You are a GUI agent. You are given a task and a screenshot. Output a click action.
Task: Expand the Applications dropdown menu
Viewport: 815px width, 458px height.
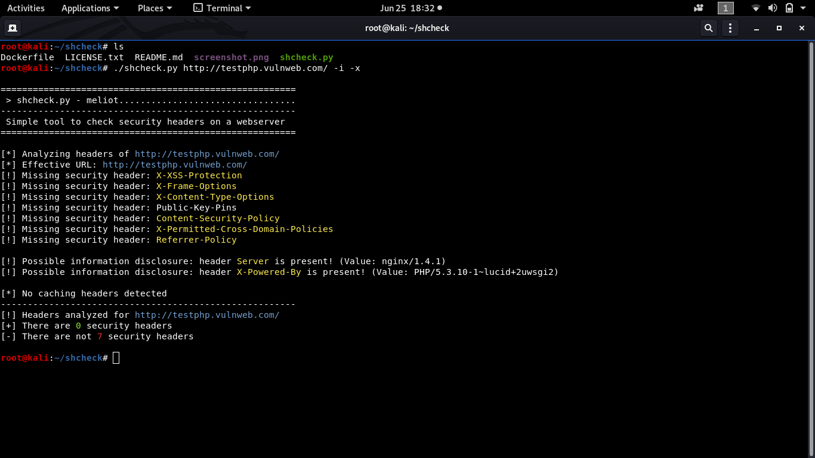point(90,8)
